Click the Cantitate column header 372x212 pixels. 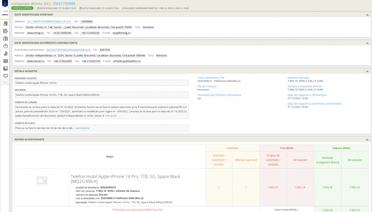coord(232,148)
